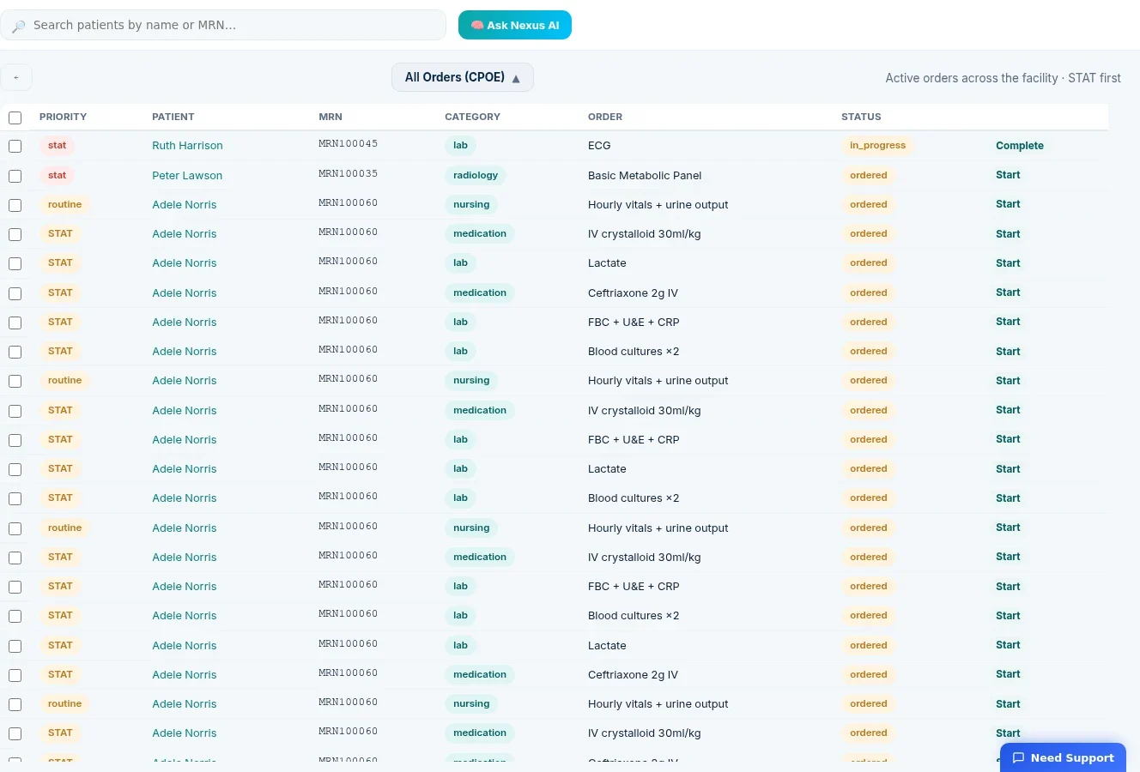Open Ask Nexus AI assistant

pyautogui.click(x=515, y=25)
